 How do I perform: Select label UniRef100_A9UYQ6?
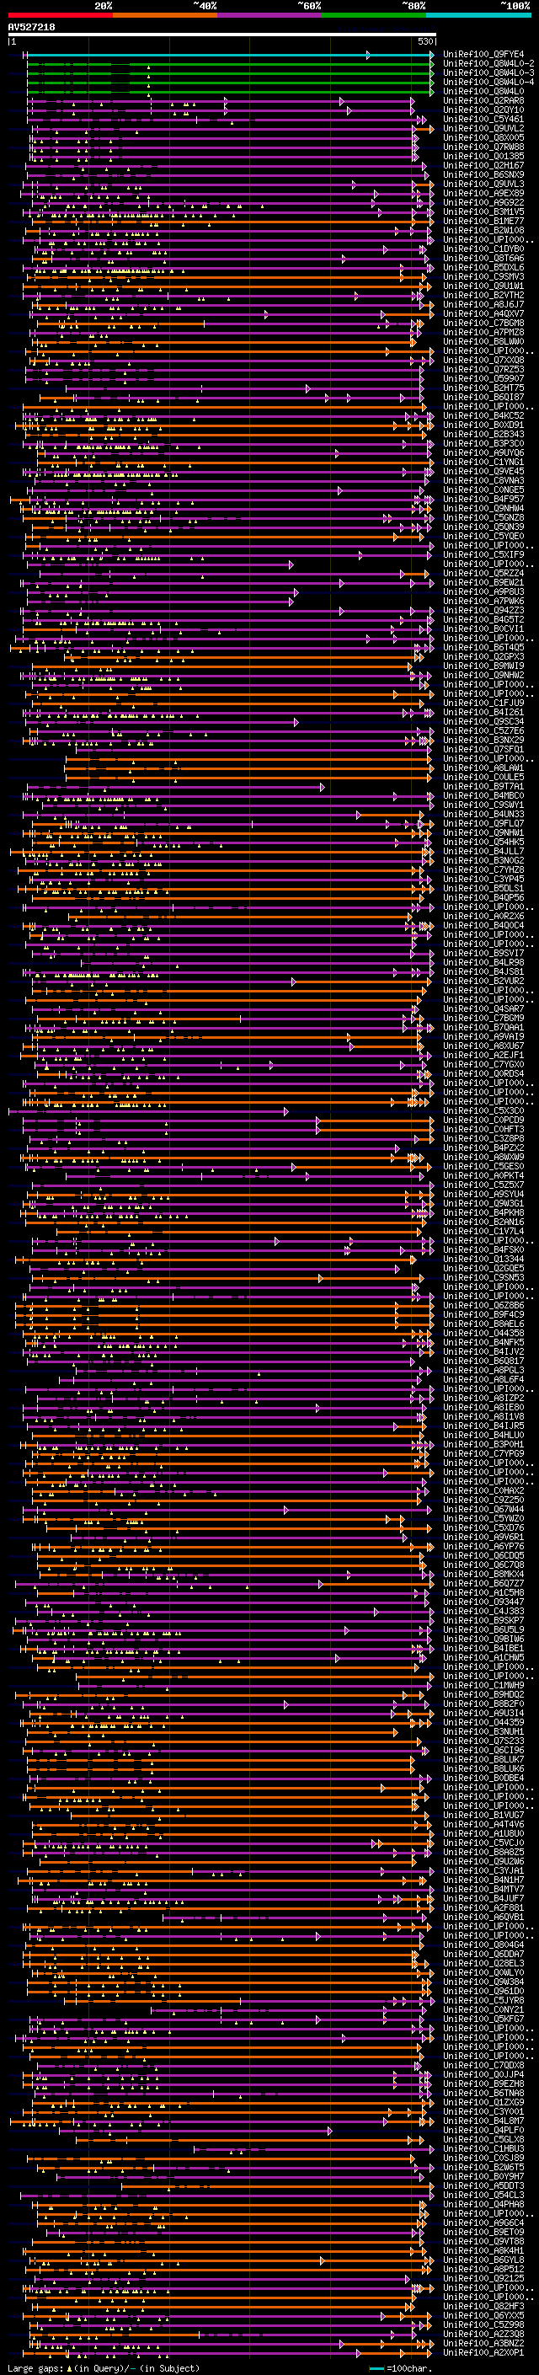pos(483,453)
